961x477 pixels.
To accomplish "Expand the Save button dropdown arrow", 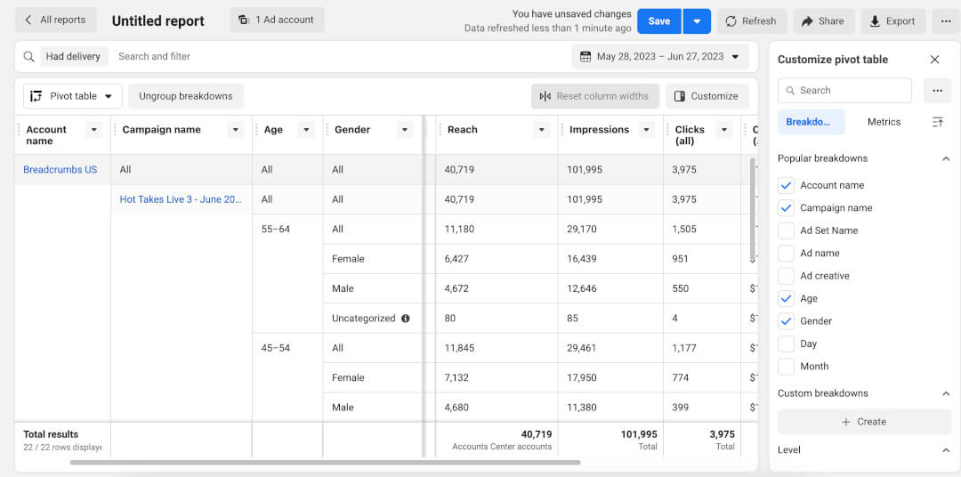I will point(698,21).
